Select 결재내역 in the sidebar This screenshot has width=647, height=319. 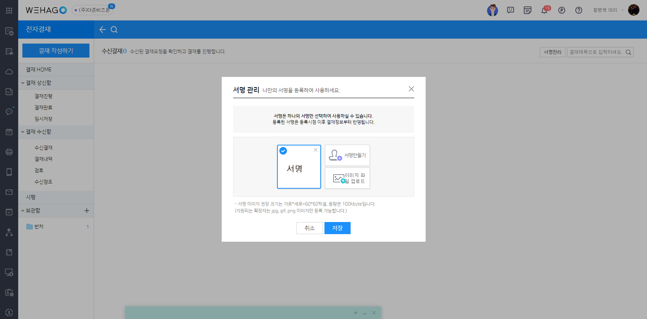click(x=44, y=159)
